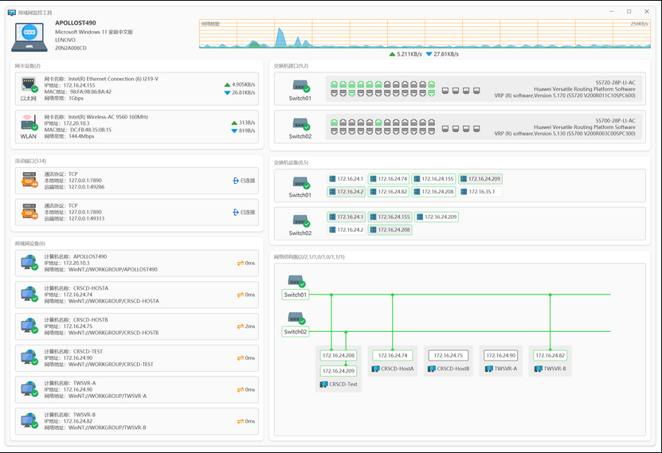662x453 pixels.
Task: Click 172.16.24.209 node in topology diagram
Action: [x=339, y=371]
